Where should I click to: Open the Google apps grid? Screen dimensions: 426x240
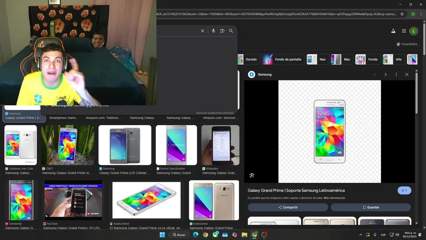tap(404, 31)
